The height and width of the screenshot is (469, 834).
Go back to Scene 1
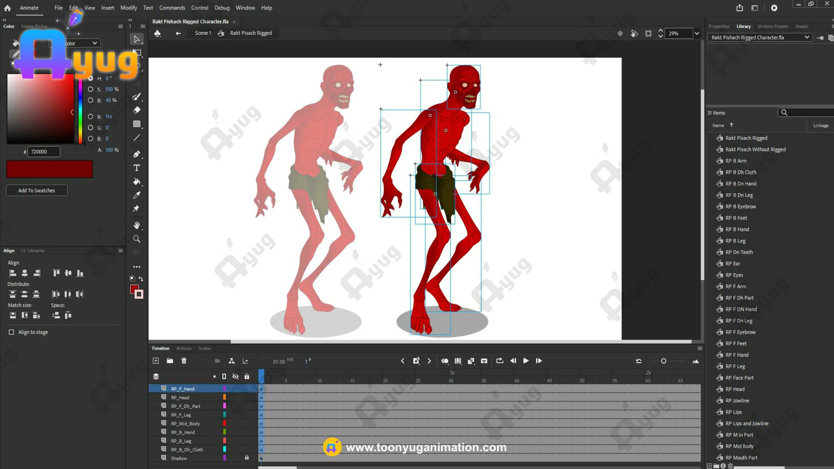(202, 33)
